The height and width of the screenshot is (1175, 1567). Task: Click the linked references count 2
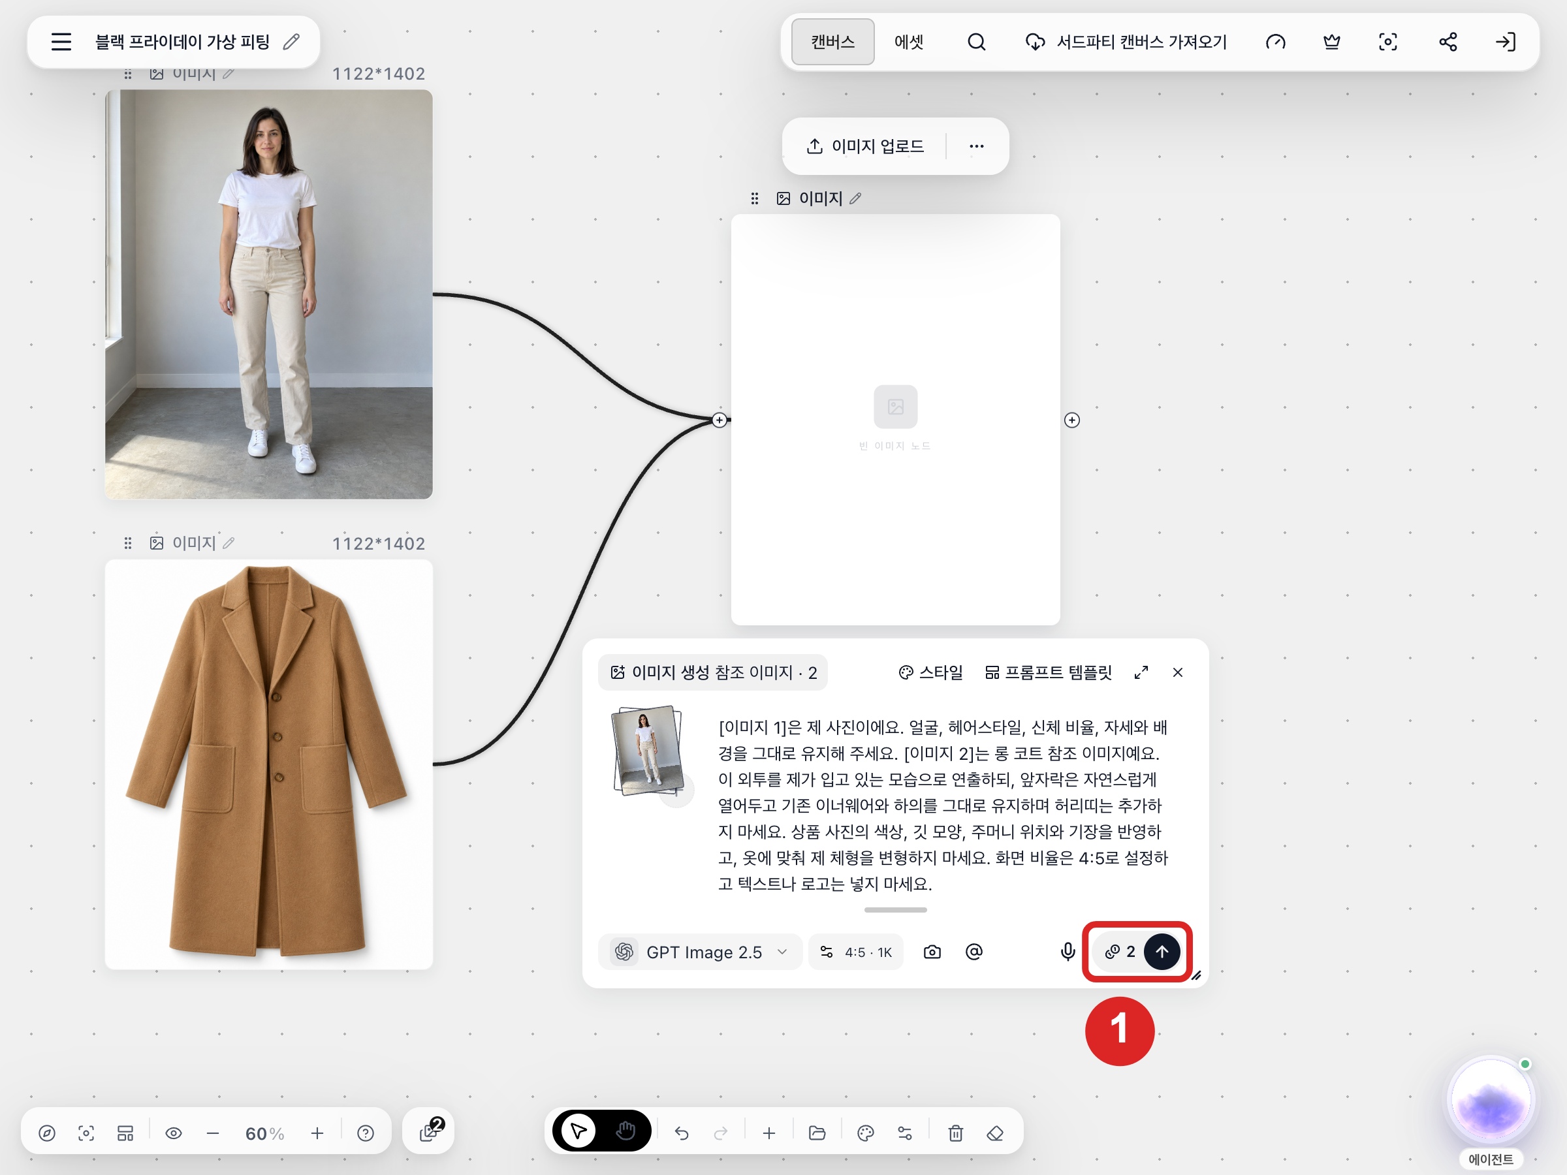tap(1120, 951)
